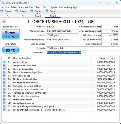
Task: Click the blue orb for Reservas disponibles
Action: tap(4, 69)
